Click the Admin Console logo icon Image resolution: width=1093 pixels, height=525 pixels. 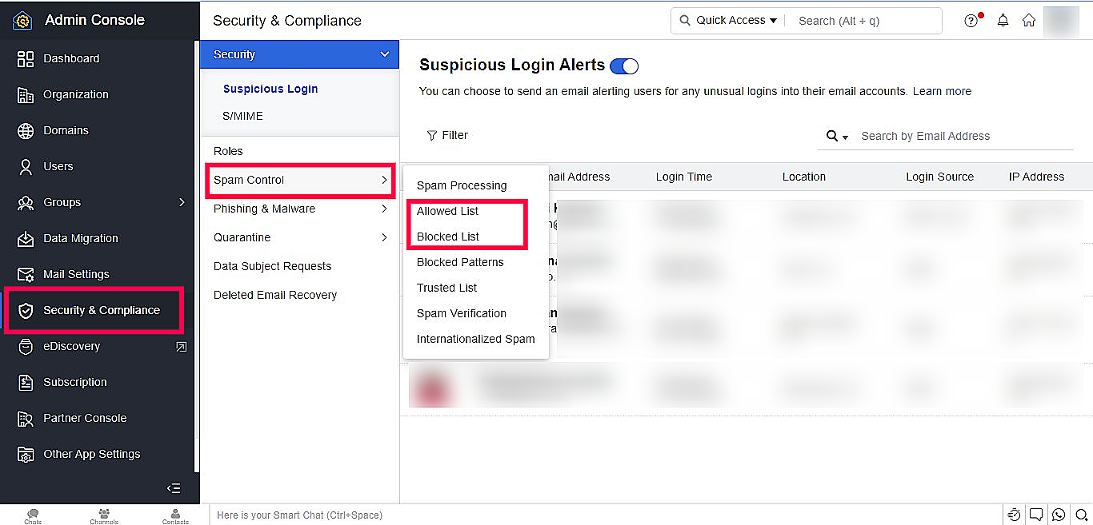point(22,21)
